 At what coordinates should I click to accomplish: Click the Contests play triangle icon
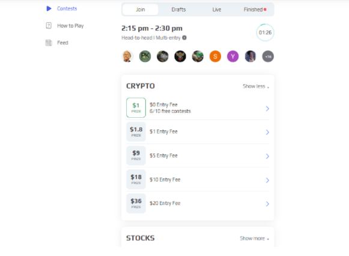(x=49, y=8)
